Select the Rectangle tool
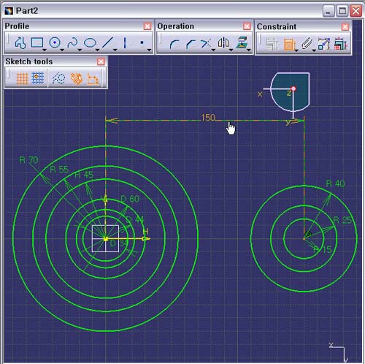The height and width of the screenshot is (364, 365). tap(37, 42)
